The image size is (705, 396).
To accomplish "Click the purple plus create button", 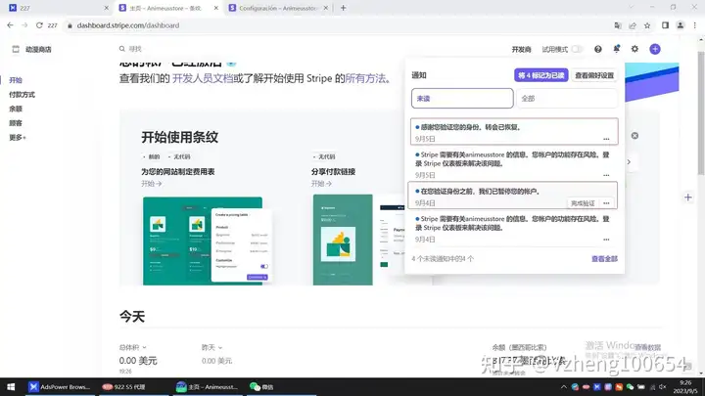I will tap(655, 49).
